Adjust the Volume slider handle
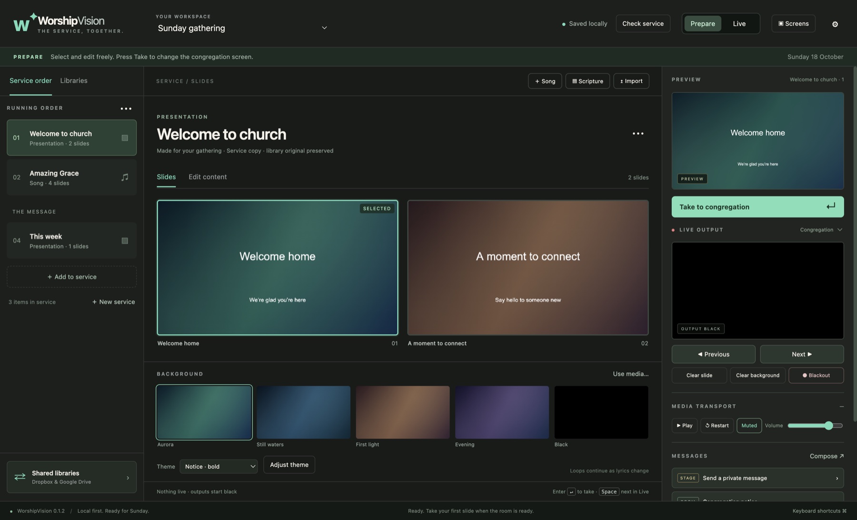Viewport: 857px width, 520px height. pyautogui.click(x=828, y=426)
